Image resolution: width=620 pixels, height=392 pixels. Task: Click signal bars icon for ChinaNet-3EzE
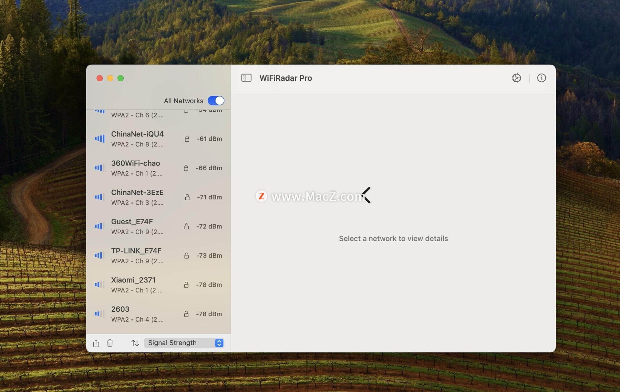[99, 197]
